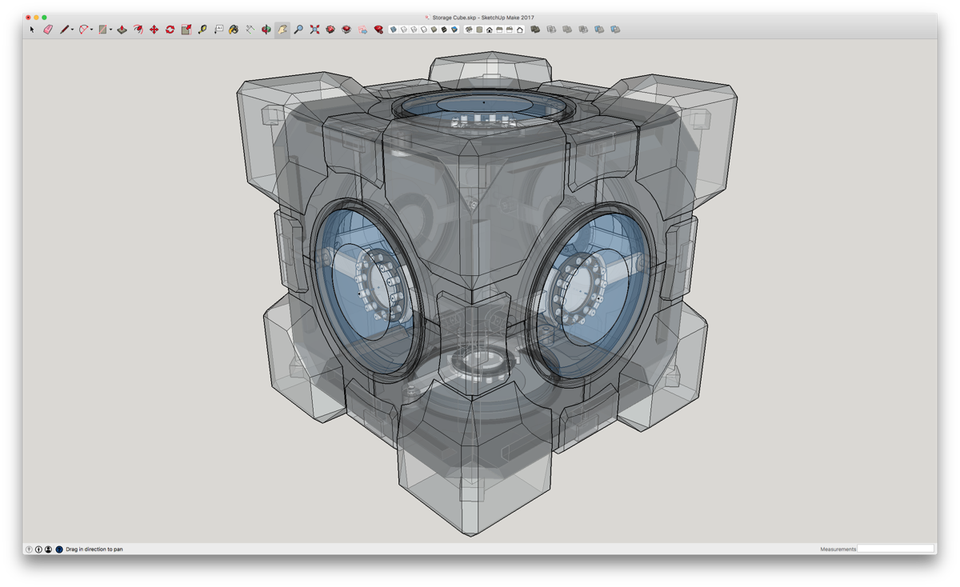Click the window title 'Storage Cube.skp - SketchUp Make 2017'

(483, 17)
